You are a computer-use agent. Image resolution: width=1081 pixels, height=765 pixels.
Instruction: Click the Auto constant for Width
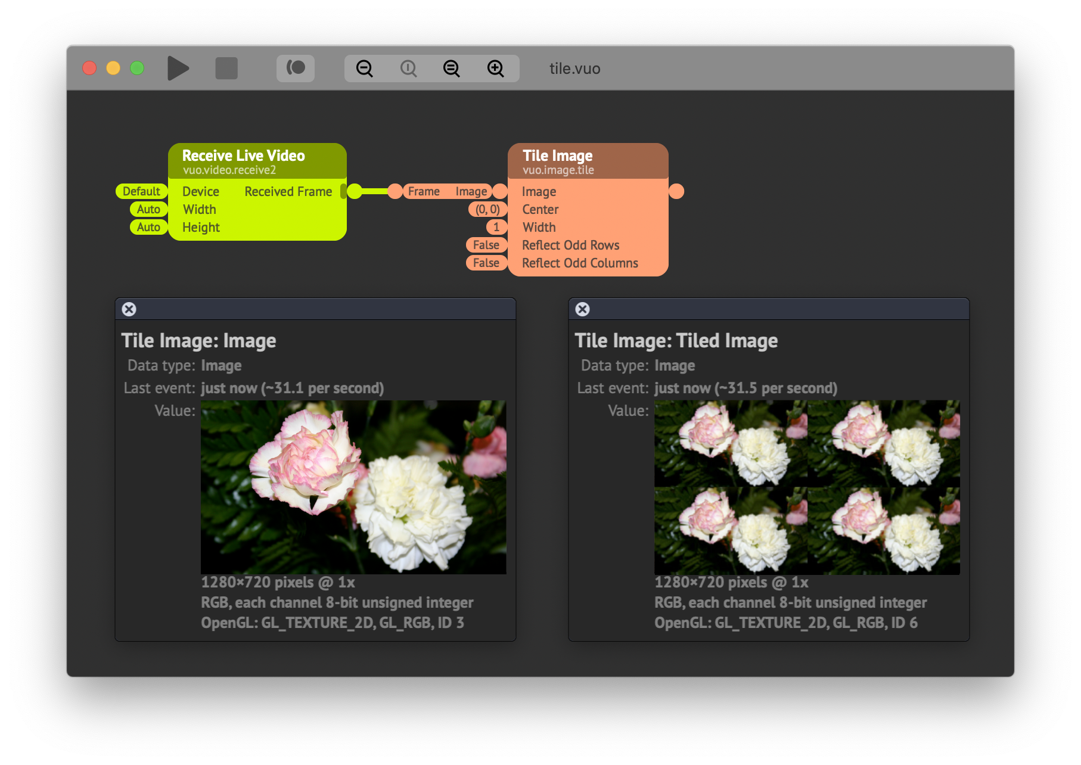tap(148, 209)
